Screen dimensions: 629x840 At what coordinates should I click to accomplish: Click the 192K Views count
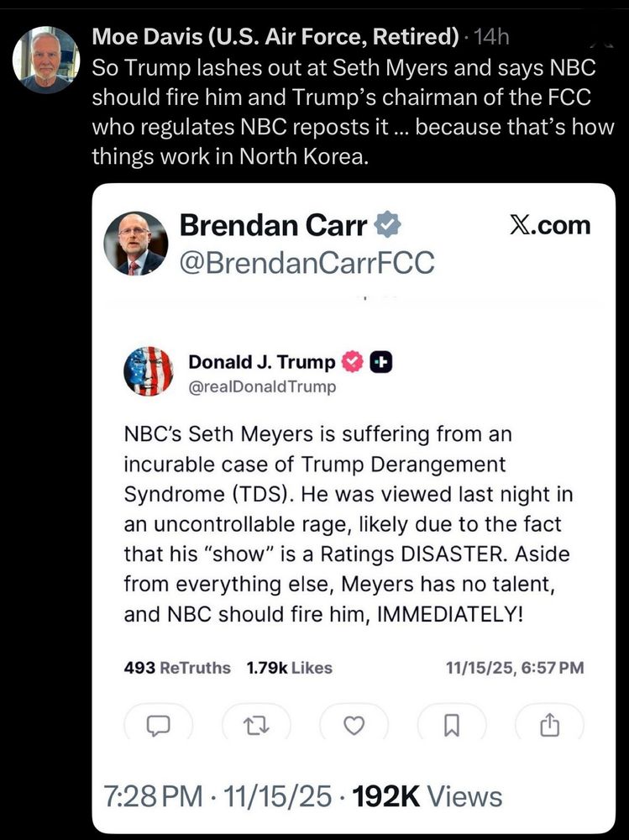pyautogui.click(x=426, y=796)
